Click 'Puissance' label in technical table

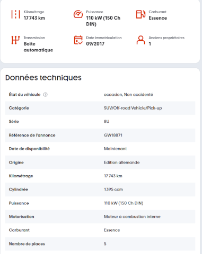19,203
